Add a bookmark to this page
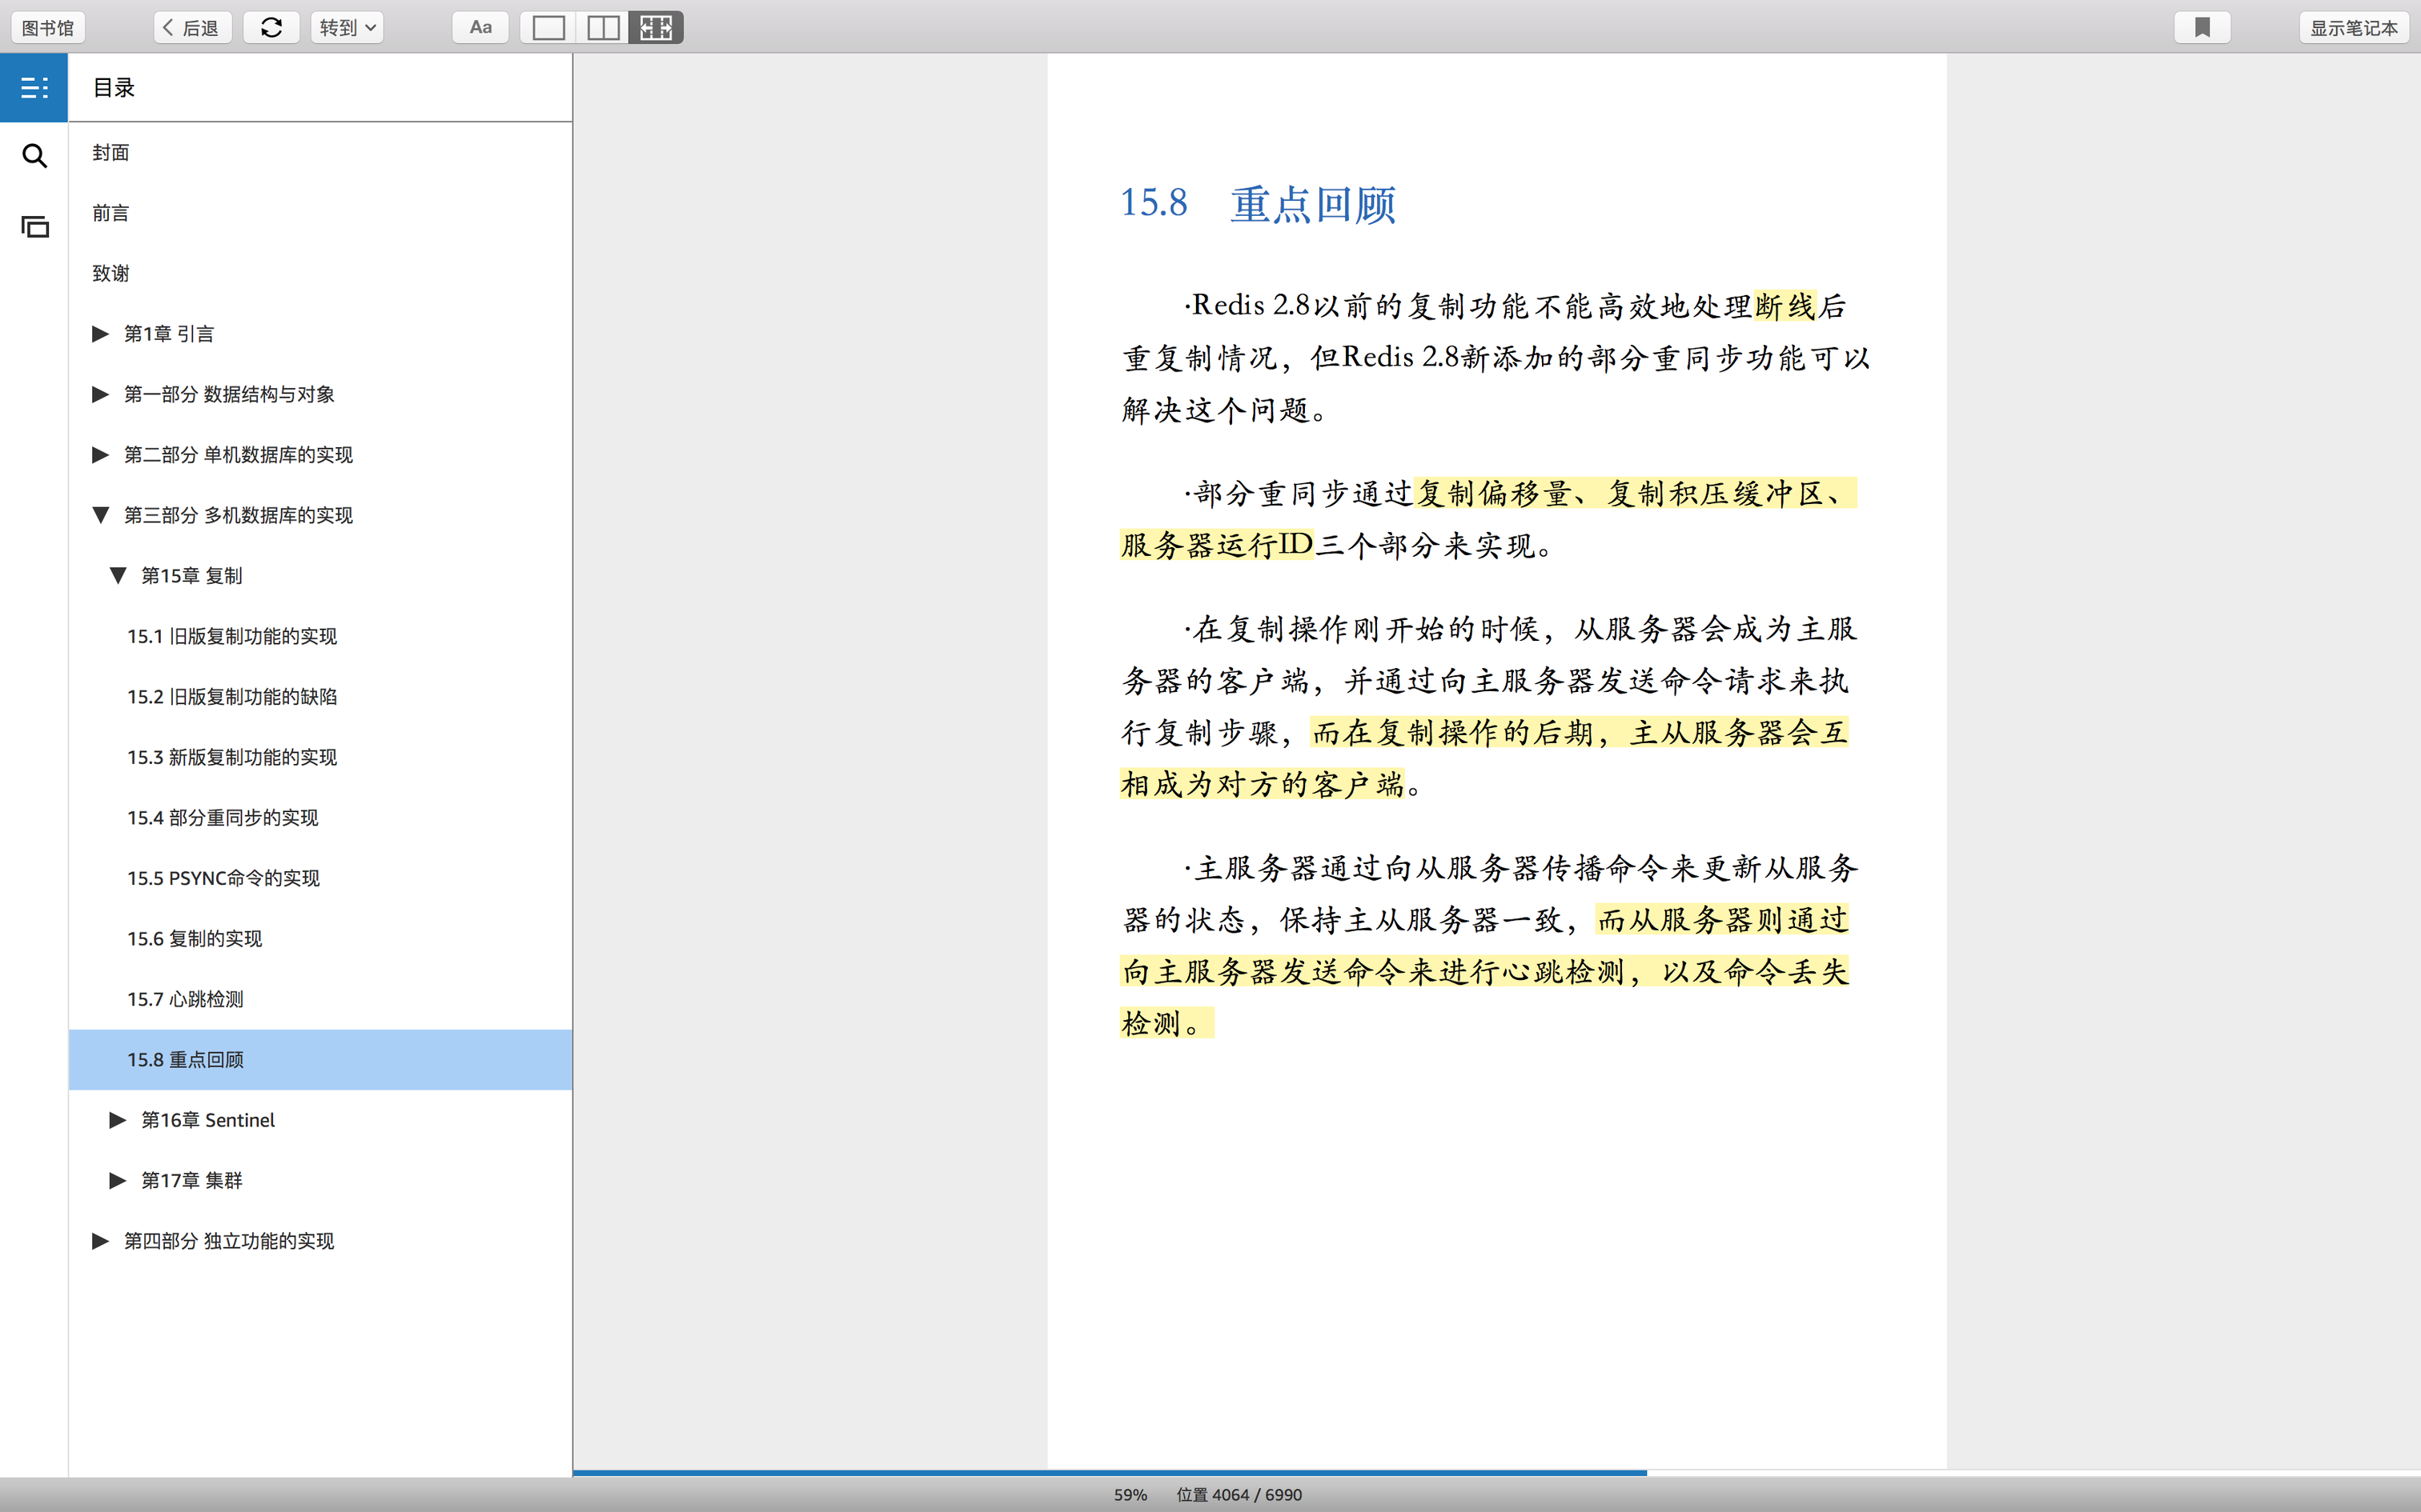2421x1512 pixels. (2202, 28)
